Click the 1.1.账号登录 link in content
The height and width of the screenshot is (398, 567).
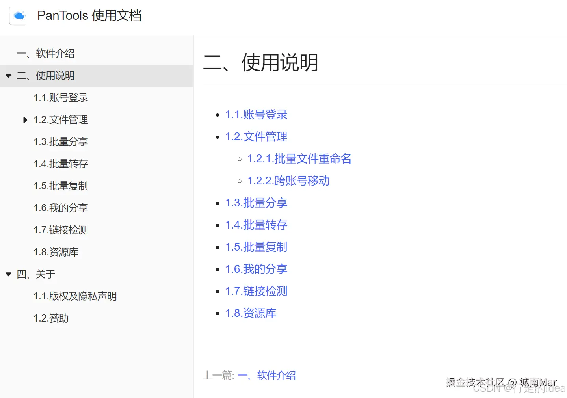point(256,115)
